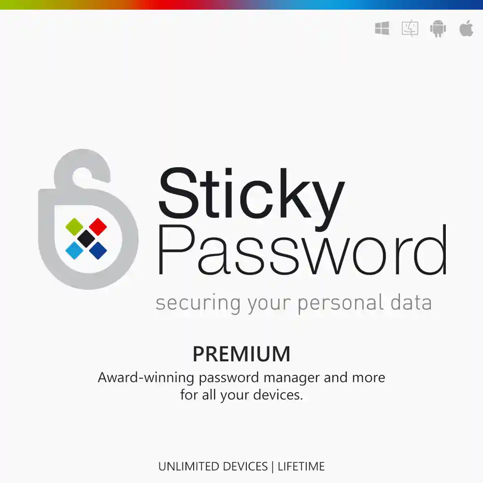
Task: Click the light blue diamond
Action: [74, 250]
